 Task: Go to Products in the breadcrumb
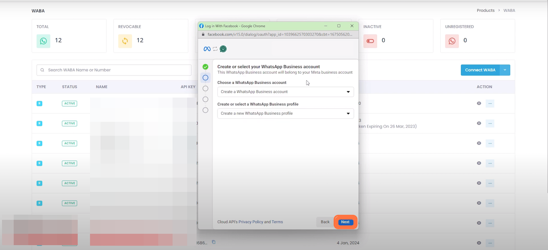[485, 10]
